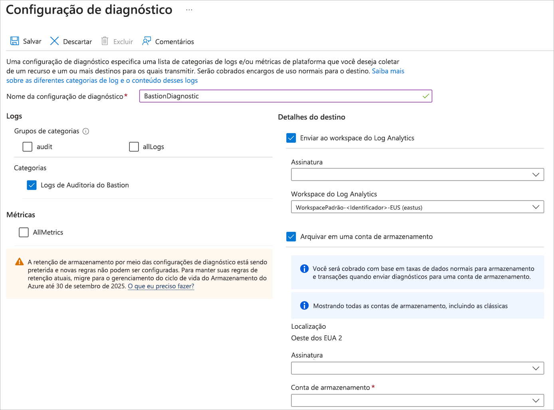The width and height of the screenshot is (554, 410).
Task: Click the 'Localização' label
Action: point(309,326)
